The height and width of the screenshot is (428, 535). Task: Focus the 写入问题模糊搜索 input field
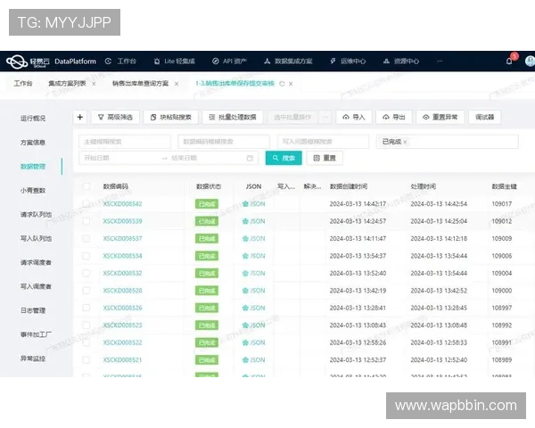(323, 142)
